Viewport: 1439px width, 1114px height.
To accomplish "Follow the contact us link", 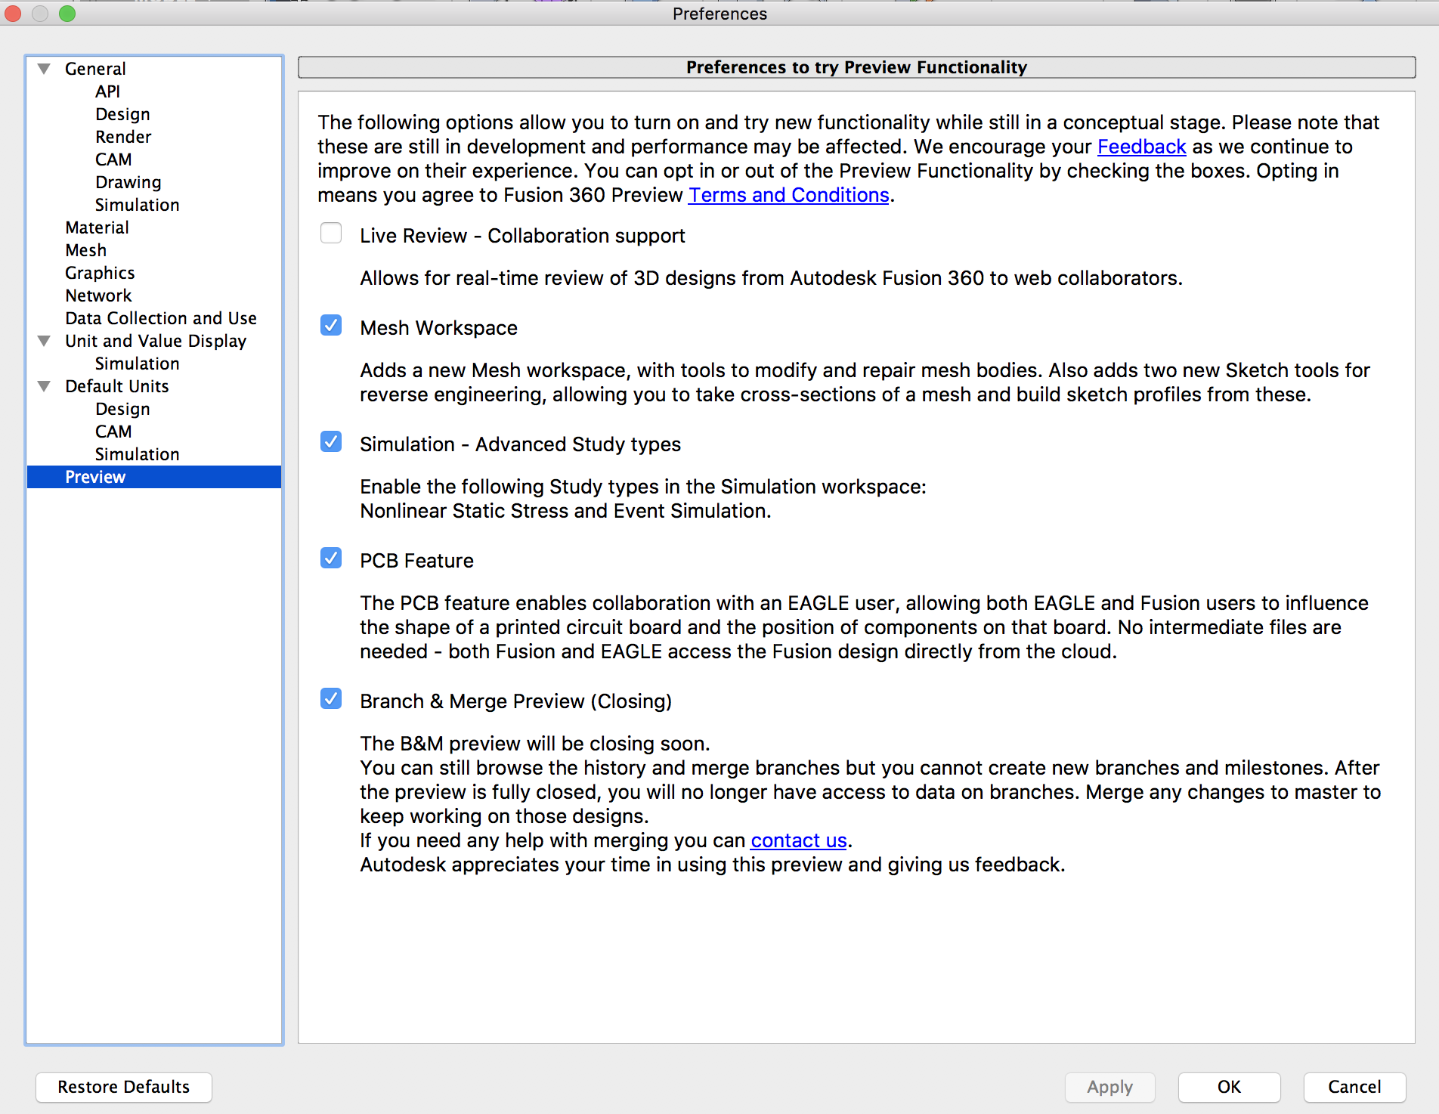I will click(799, 840).
